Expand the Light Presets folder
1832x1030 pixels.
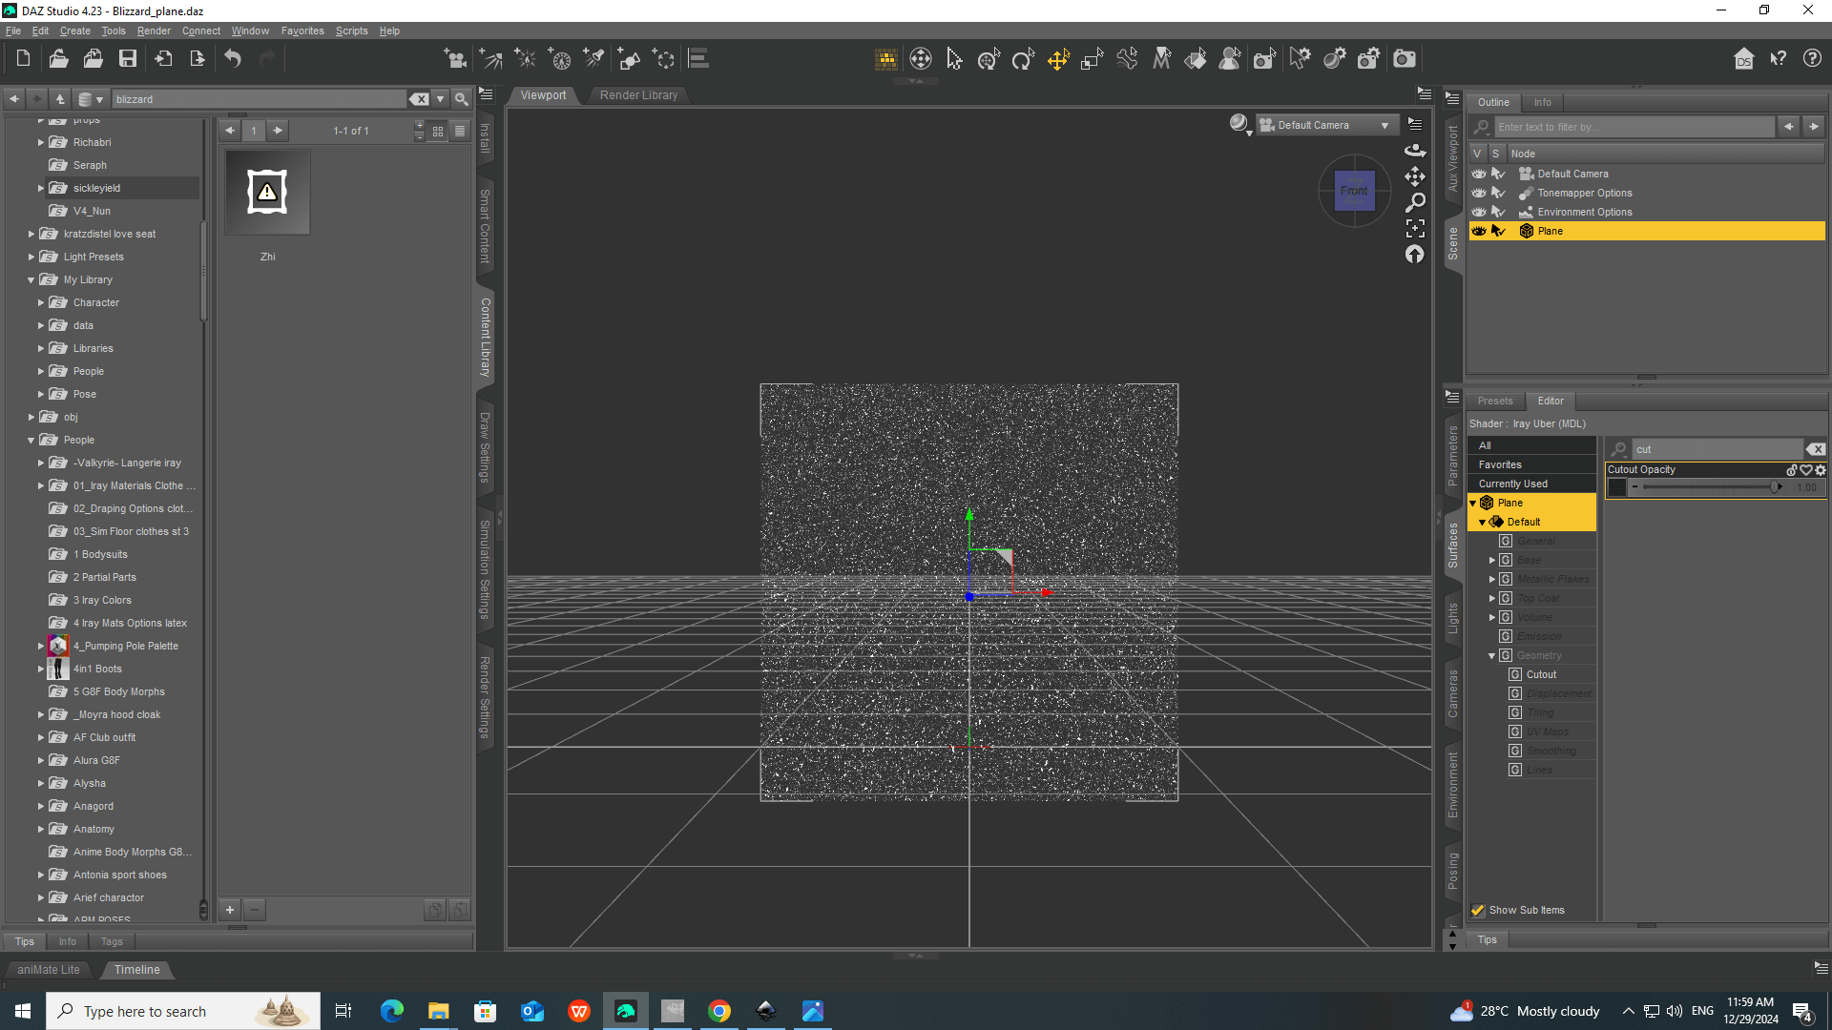click(x=31, y=257)
